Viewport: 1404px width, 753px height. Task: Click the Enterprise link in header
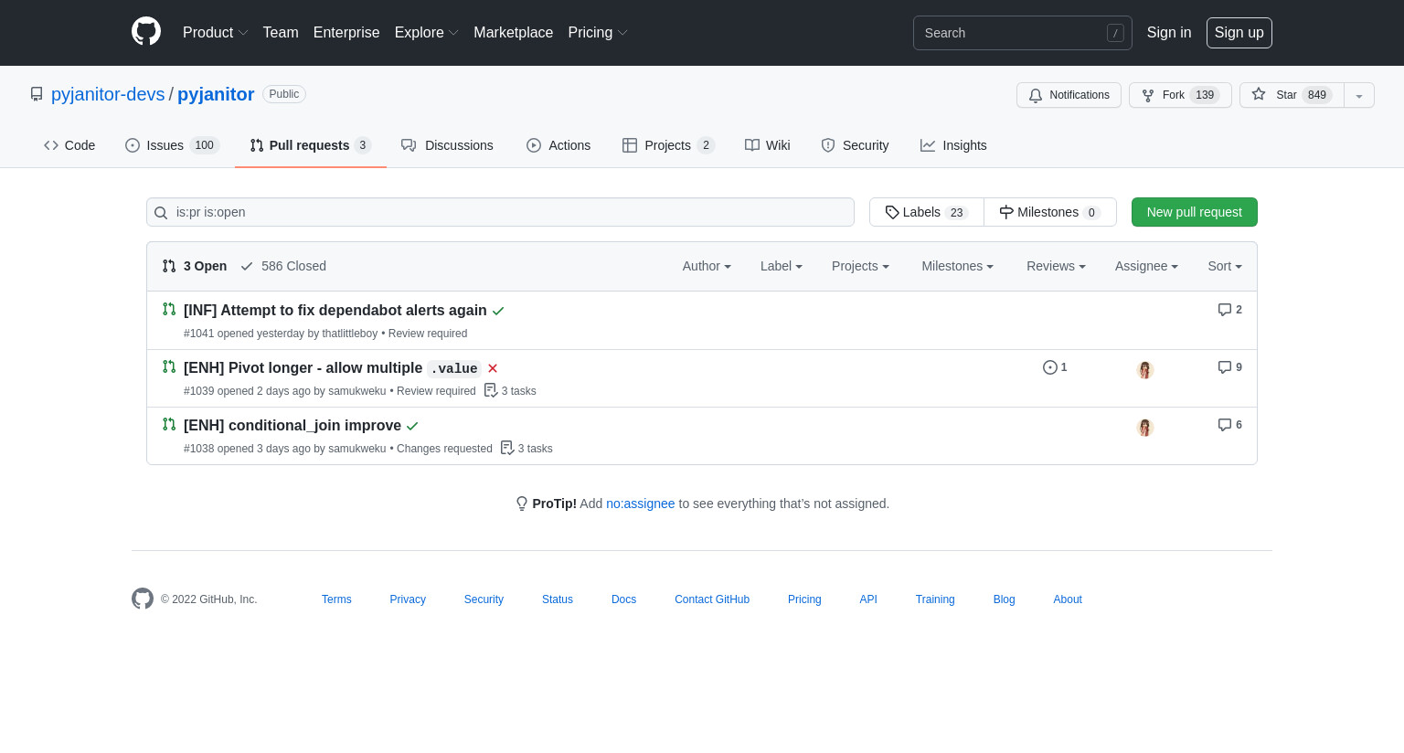pyautogui.click(x=346, y=32)
